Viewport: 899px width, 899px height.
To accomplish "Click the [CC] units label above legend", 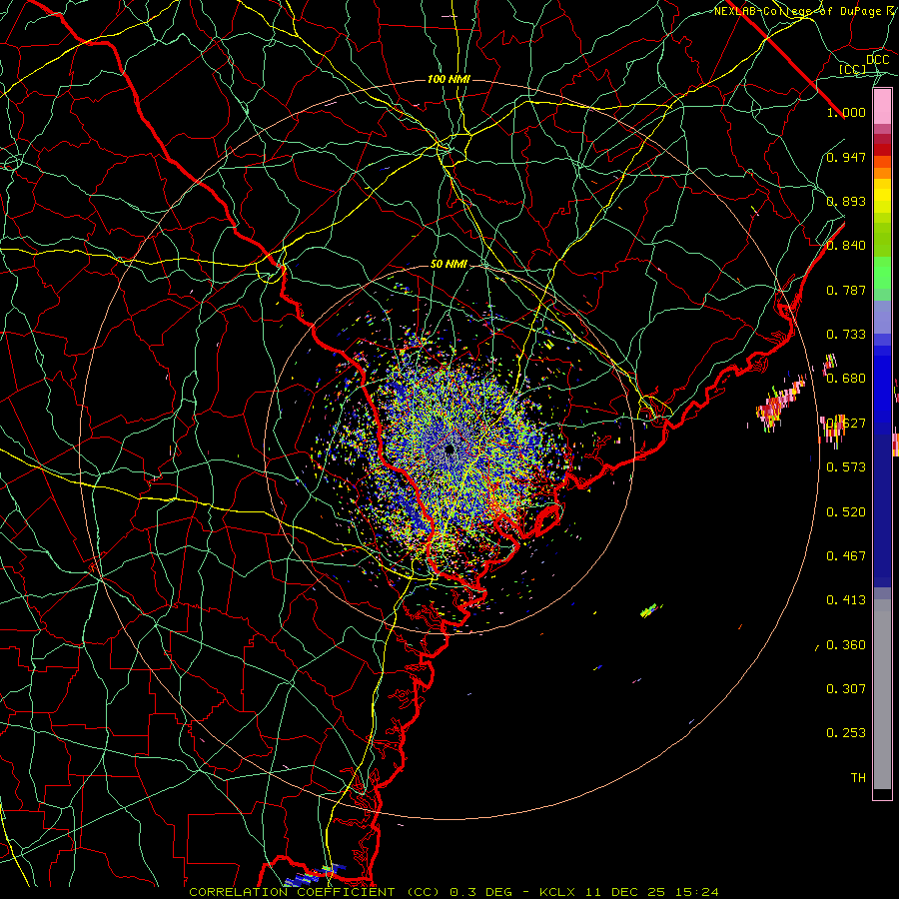I will click(853, 69).
